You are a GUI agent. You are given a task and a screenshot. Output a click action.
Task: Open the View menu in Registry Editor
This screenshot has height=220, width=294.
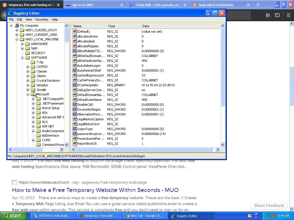(29, 19)
